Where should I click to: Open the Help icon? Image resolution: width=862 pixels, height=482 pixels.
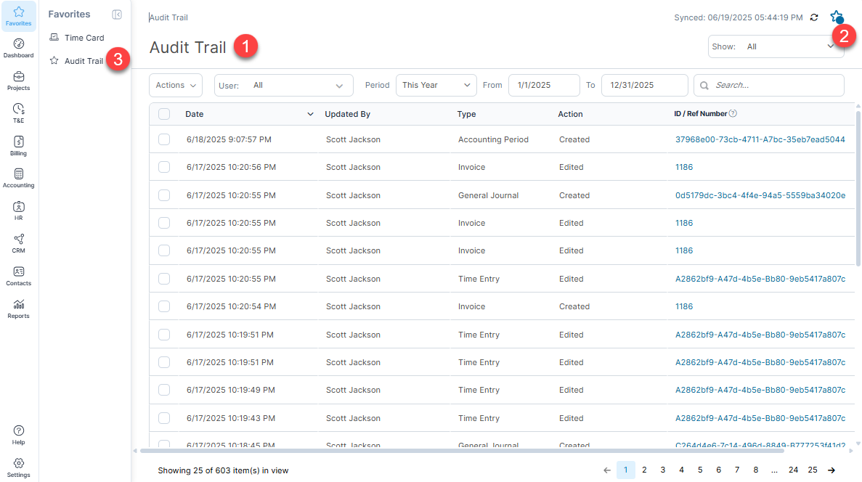coord(19,435)
